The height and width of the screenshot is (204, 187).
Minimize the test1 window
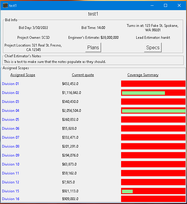pyautogui.click(x=152, y=5)
